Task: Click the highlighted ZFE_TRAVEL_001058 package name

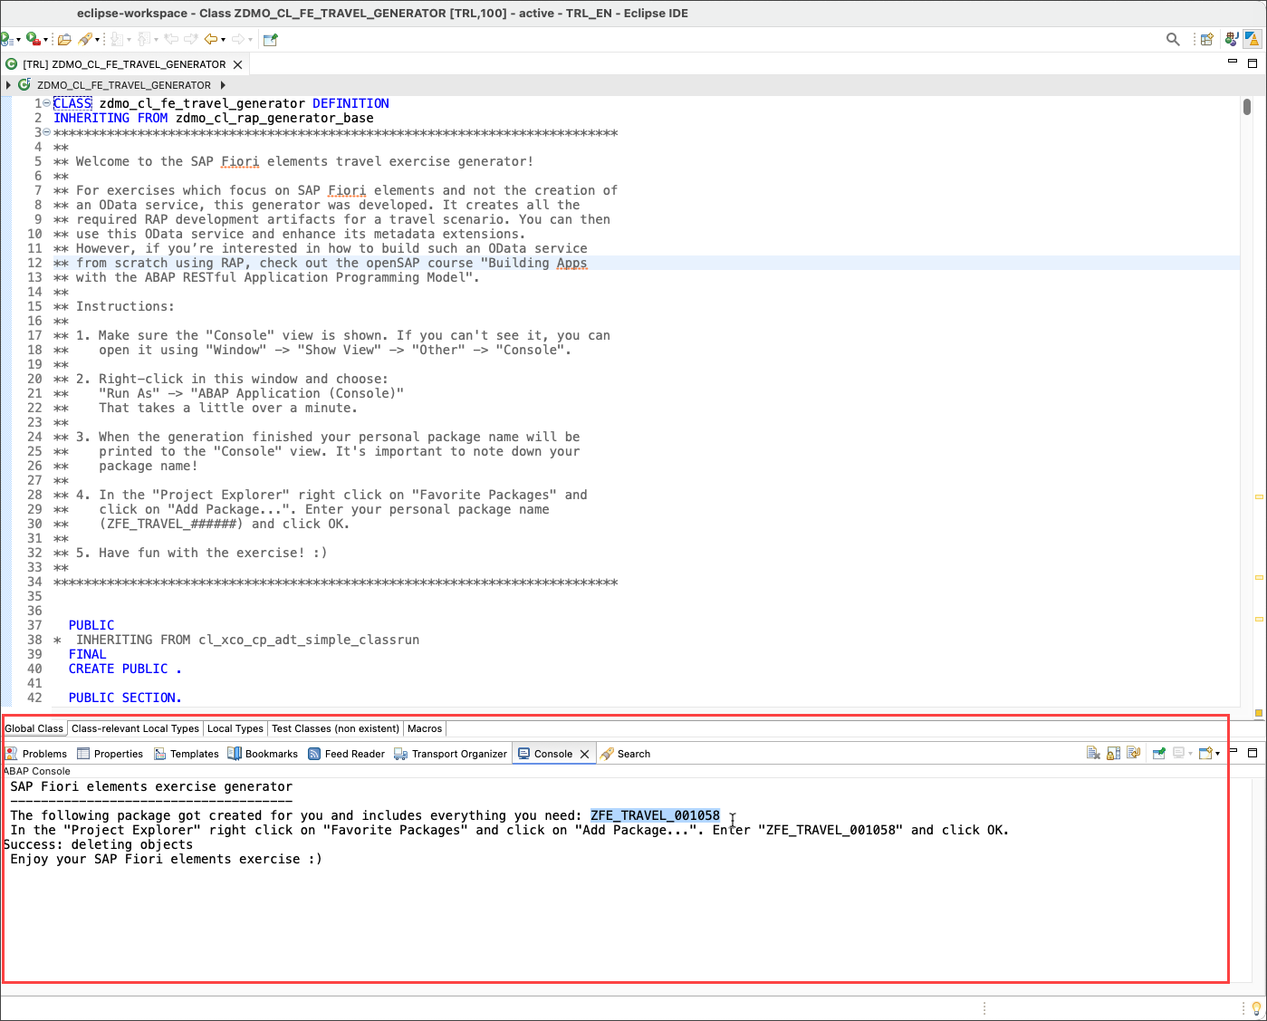Action: pyautogui.click(x=655, y=815)
